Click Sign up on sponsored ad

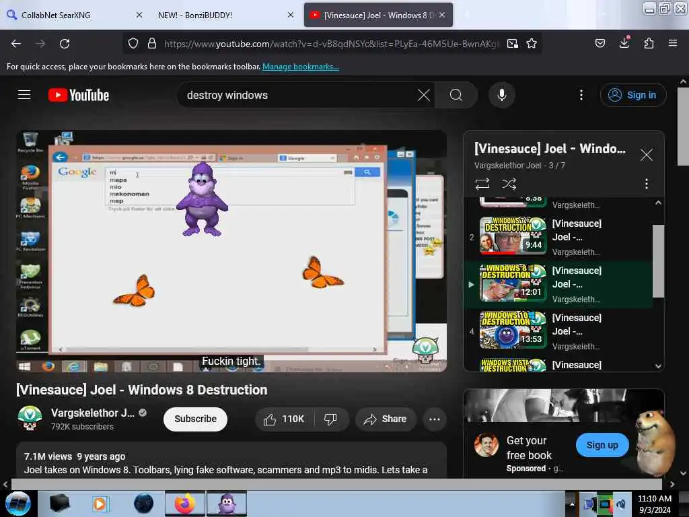point(602,445)
